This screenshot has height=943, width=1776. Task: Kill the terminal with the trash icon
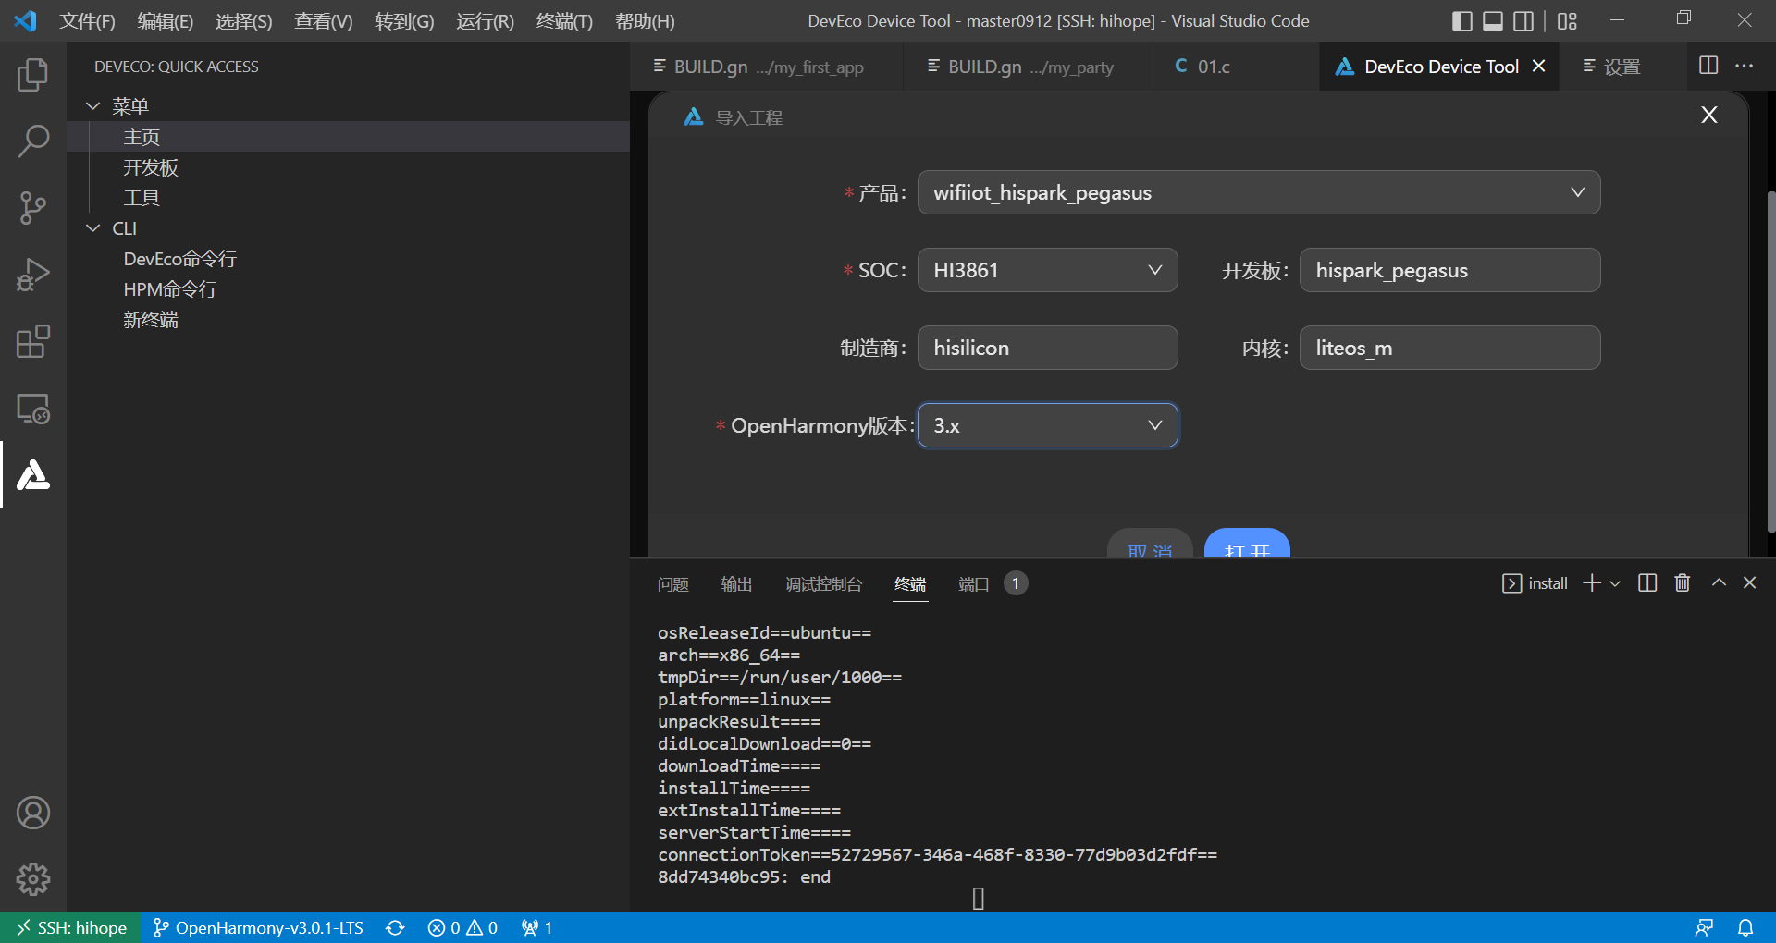(1683, 582)
